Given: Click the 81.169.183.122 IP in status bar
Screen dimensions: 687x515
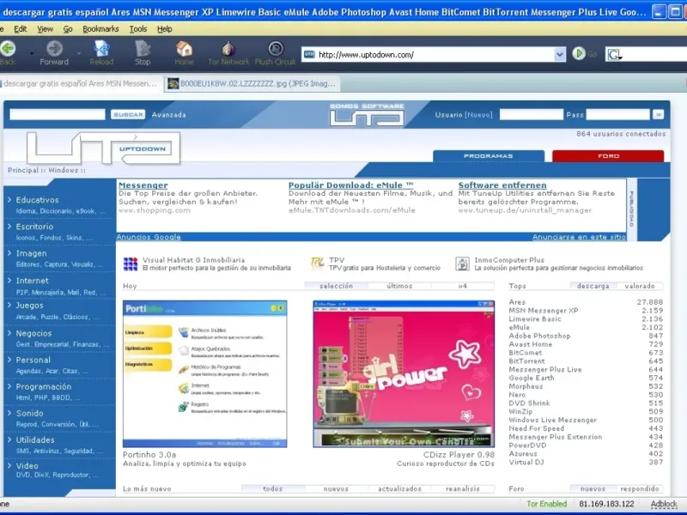Looking at the screenshot, I should pyautogui.click(x=606, y=504).
